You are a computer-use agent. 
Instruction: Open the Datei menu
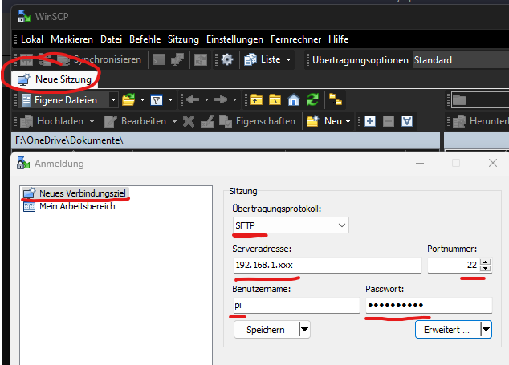click(x=111, y=39)
